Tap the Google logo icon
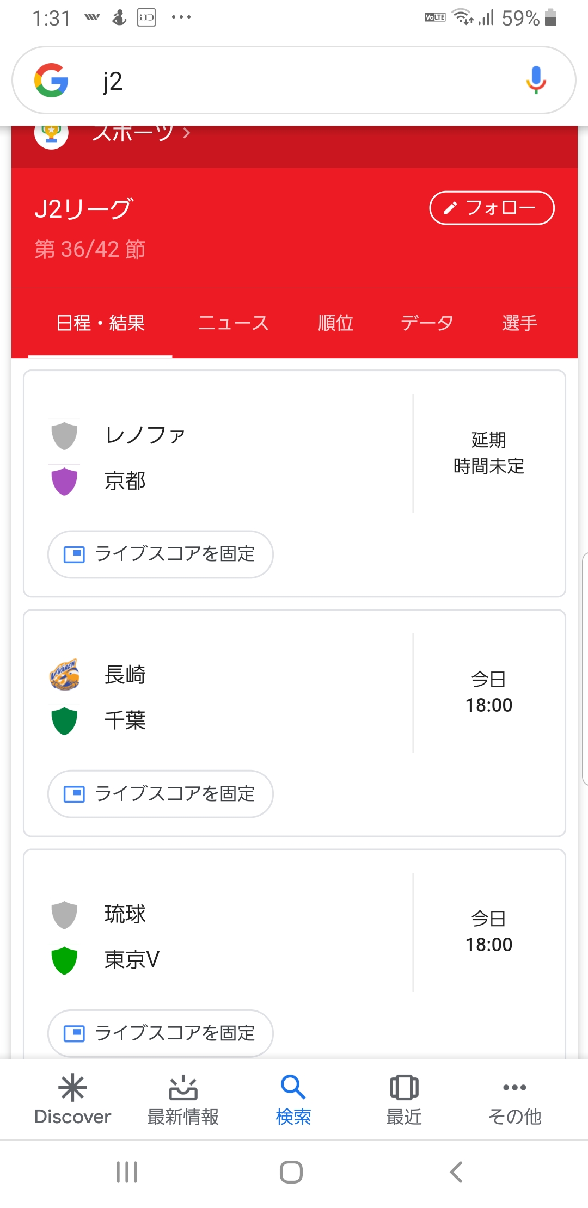 (x=51, y=81)
